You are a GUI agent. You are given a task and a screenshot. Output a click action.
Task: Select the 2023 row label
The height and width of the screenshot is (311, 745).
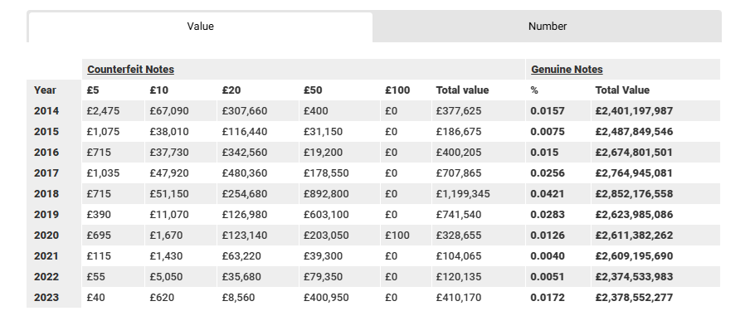(46, 298)
